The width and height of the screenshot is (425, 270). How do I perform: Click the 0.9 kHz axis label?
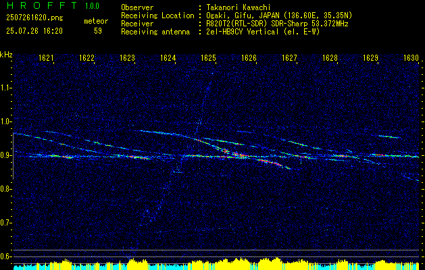click(x=5, y=155)
